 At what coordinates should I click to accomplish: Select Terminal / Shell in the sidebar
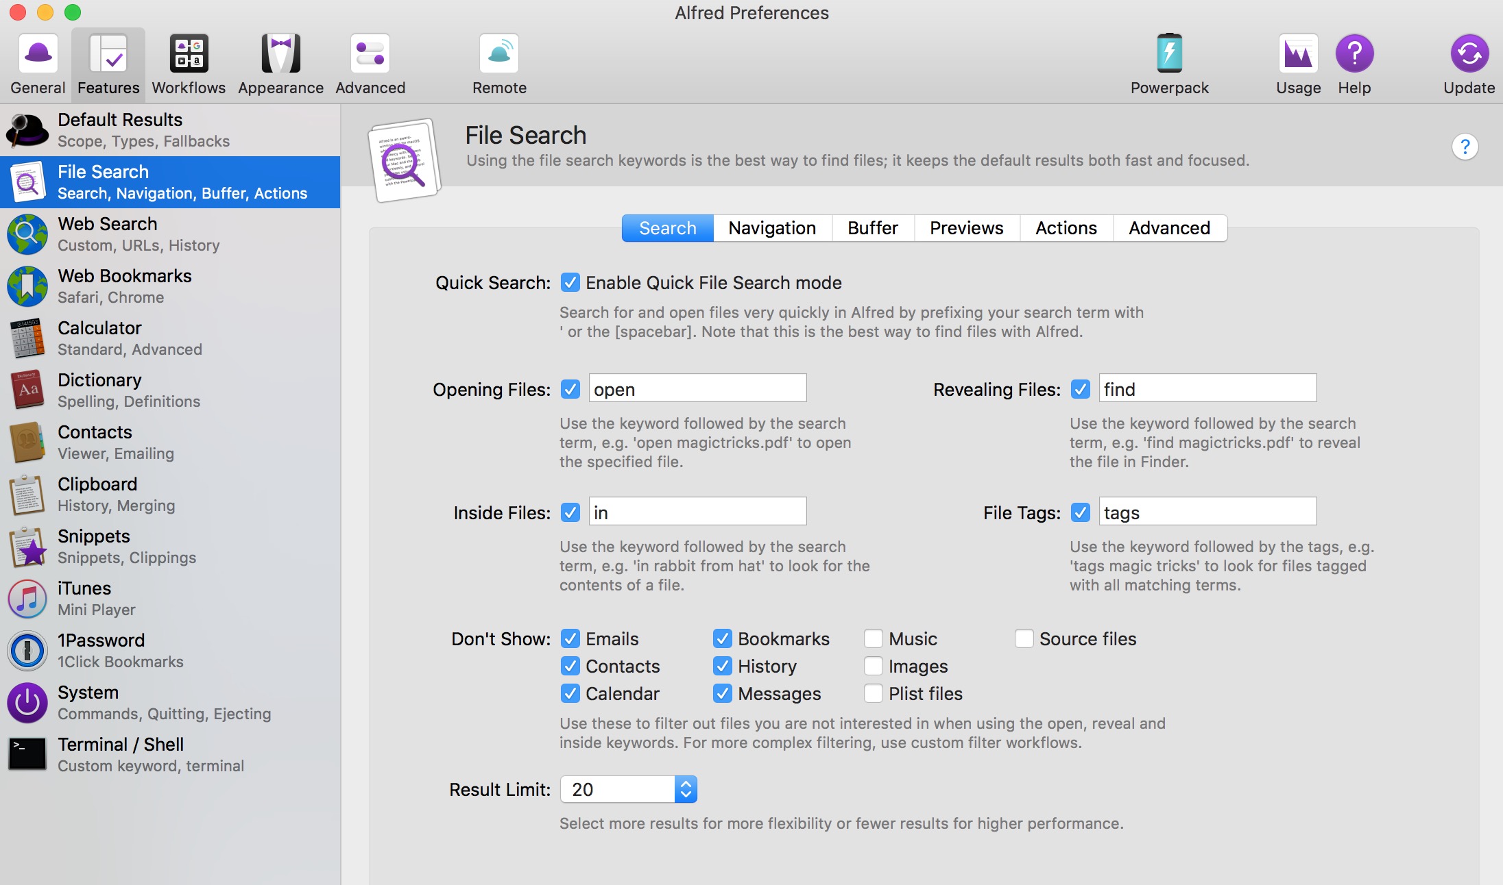point(170,755)
